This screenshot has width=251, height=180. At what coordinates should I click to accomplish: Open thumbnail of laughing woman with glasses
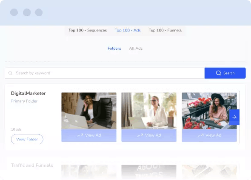coord(149,111)
